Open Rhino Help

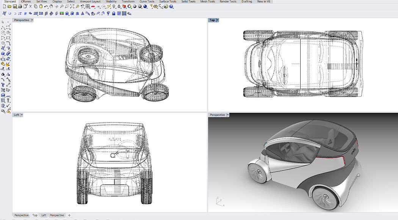[x=171, y=7]
